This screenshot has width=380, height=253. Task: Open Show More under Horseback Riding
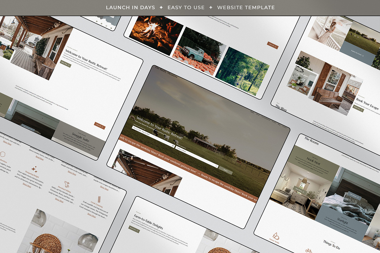point(60,200)
